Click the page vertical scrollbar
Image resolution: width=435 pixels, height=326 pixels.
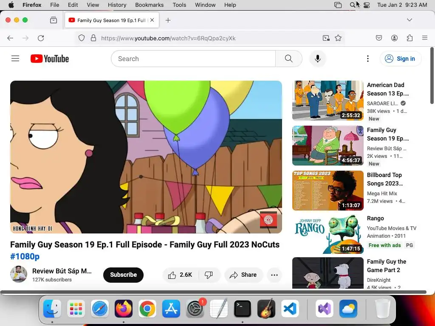[432, 76]
